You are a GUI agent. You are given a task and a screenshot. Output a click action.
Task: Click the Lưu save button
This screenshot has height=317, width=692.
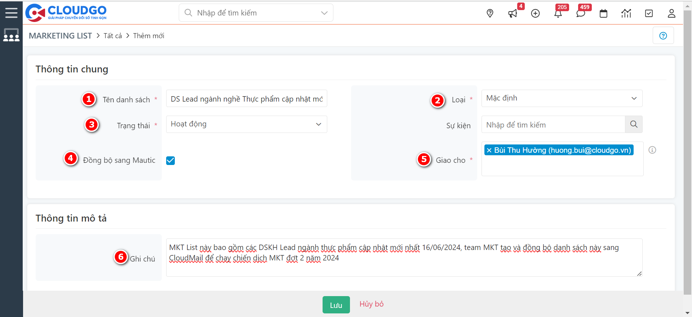(x=336, y=305)
